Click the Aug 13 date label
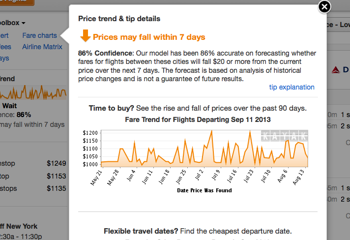The height and width of the screenshot is (240, 350). 299,177
